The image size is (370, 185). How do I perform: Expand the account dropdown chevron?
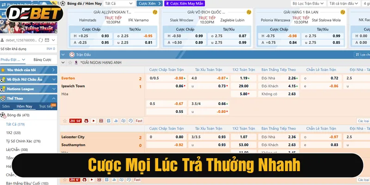tap(54, 40)
